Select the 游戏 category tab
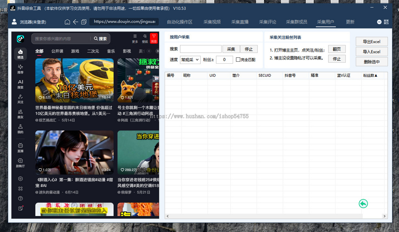Image resolution: width=399 pixels, height=232 pixels. pyautogui.click(x=75, y=51)
